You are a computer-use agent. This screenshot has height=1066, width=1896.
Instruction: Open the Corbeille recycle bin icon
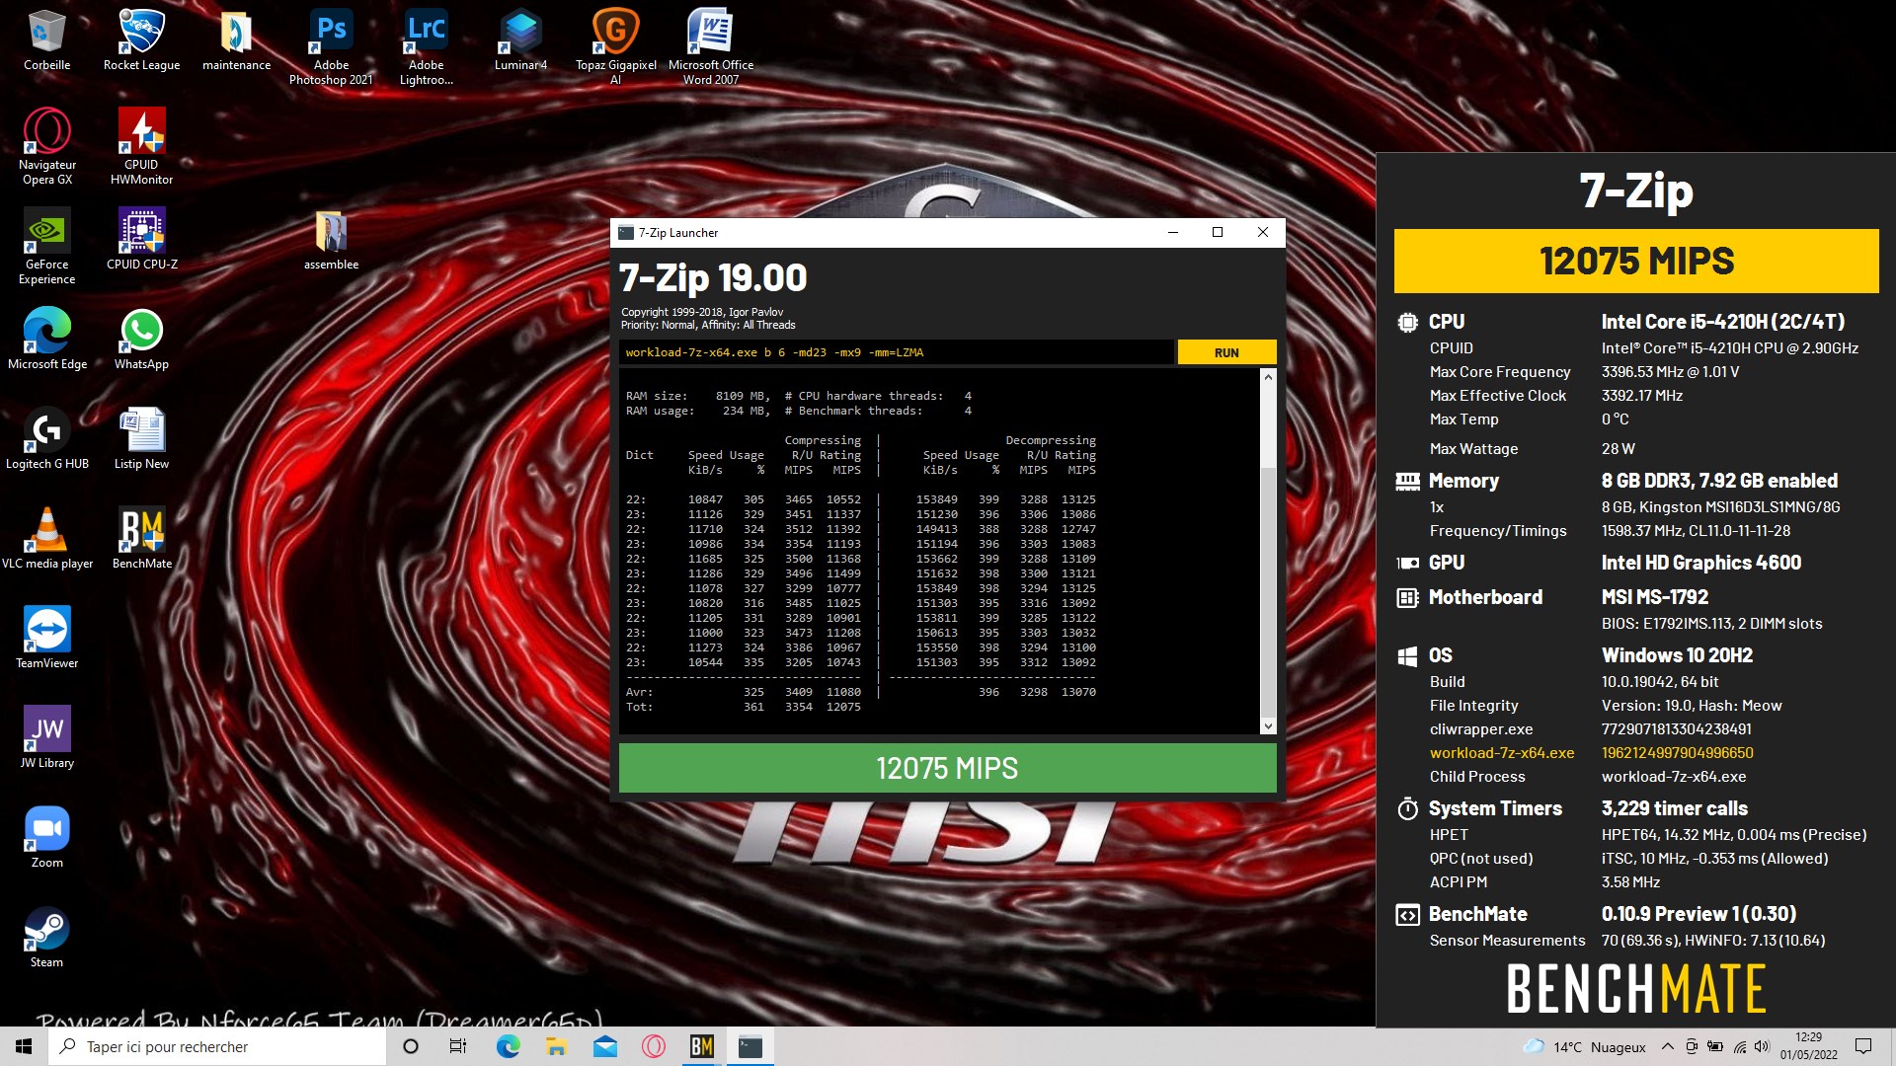(x=46, y=39)
